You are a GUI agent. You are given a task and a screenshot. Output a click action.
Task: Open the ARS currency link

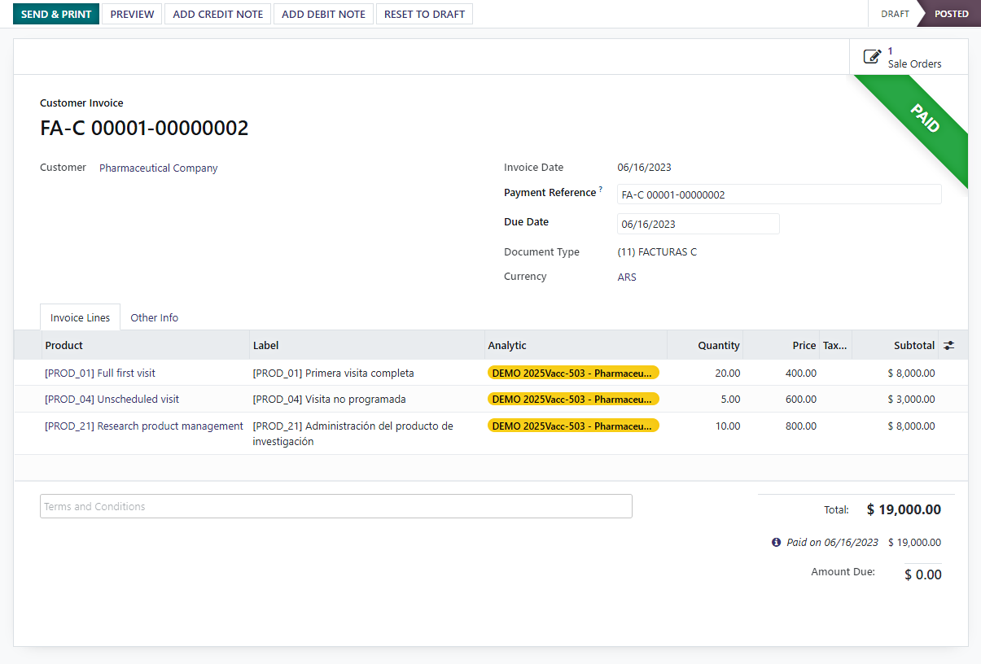click(627, 277)
